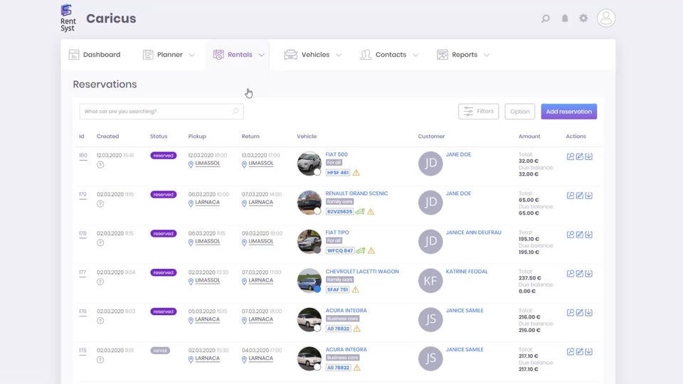Click the grey color dot on Fiat Tipo thumbnail
The height and width of the screenshot is (384, 683).
click(x=317, y=250)
